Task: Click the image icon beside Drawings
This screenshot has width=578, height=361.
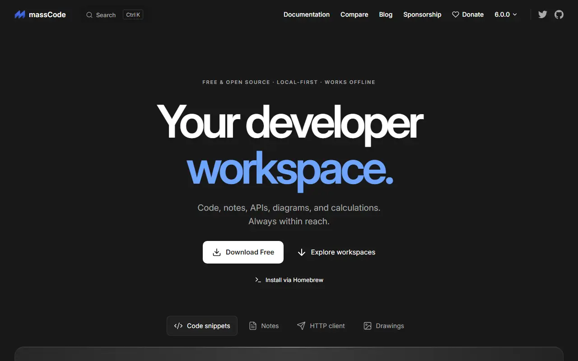Action: 368,326
